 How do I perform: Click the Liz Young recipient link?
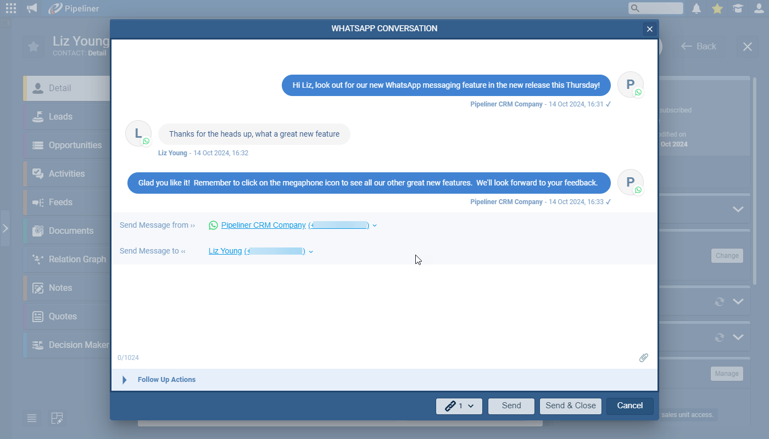[225, 251]
